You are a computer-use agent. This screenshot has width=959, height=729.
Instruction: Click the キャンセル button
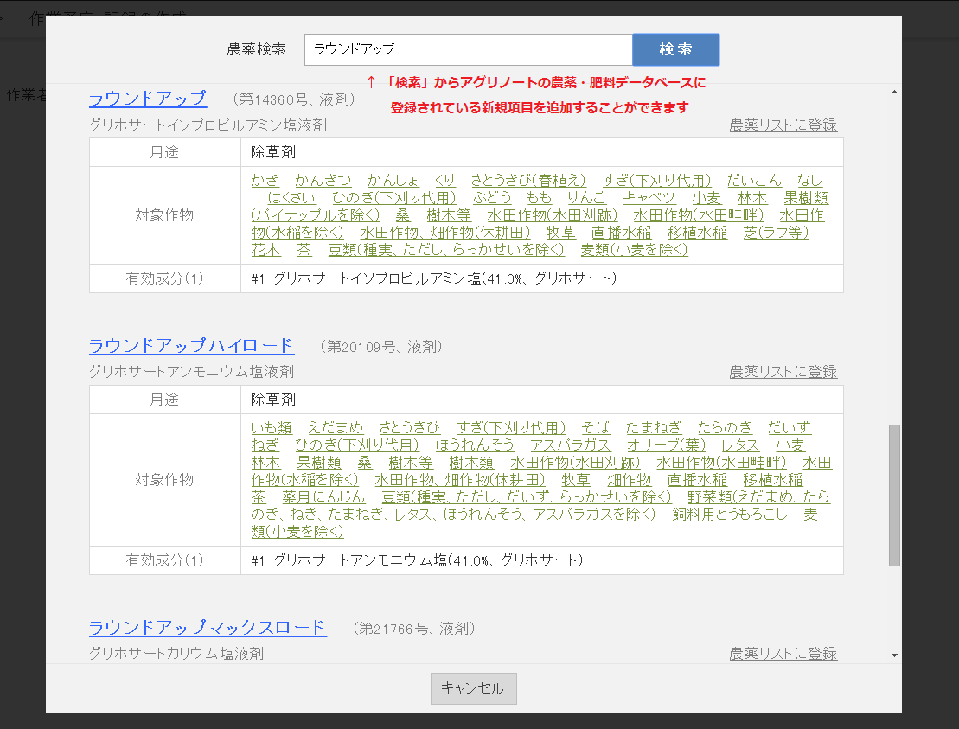[x=473, y=688]
